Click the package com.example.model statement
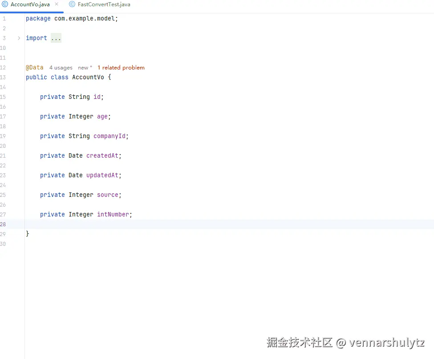The width and height of the screenshot is (434, 359). point(71,18)
